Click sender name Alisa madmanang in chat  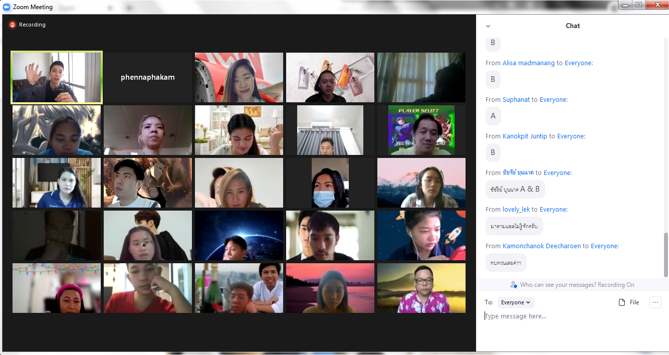click(528, 63)
